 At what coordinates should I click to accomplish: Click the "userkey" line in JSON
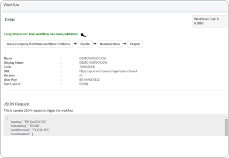(x=28, y=122)
